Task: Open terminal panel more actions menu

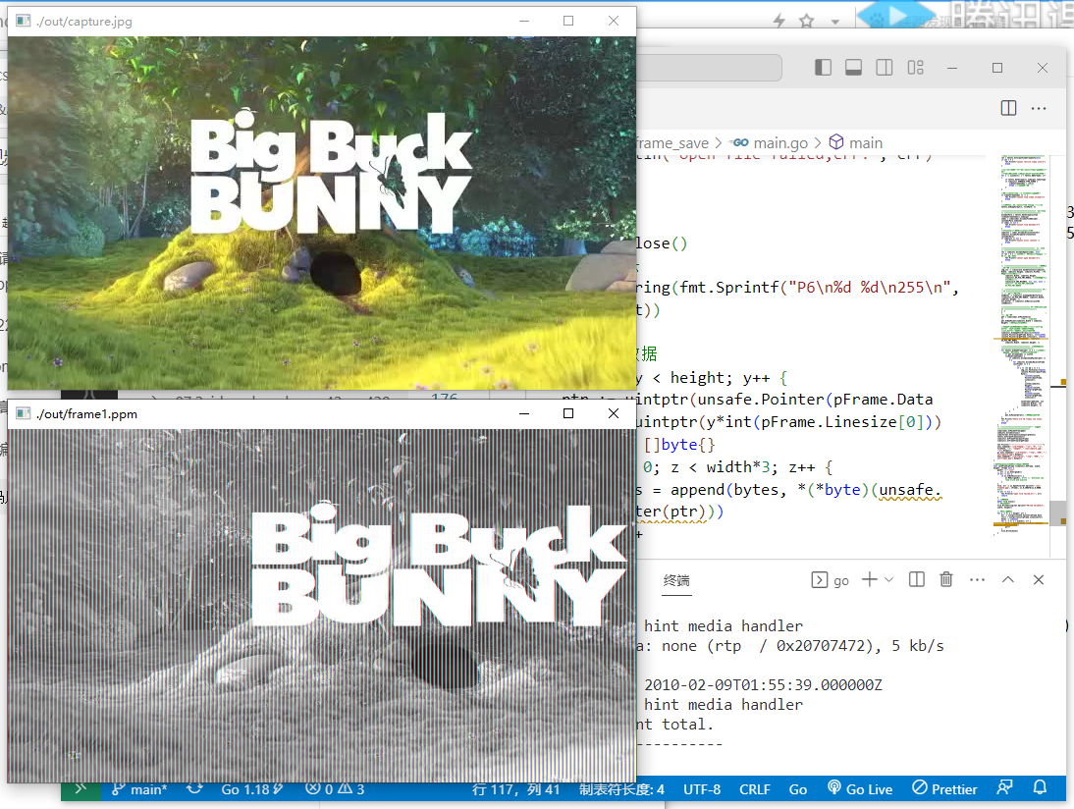Action: pos(978,579)
